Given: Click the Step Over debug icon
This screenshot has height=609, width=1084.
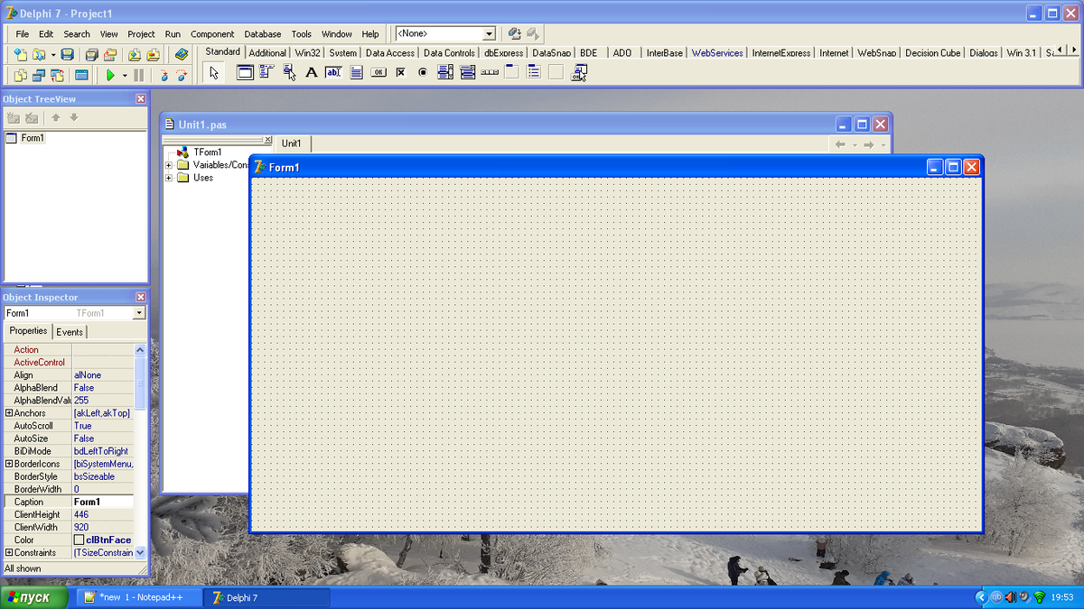Looking at the screenshot, I should pos(182,75).
